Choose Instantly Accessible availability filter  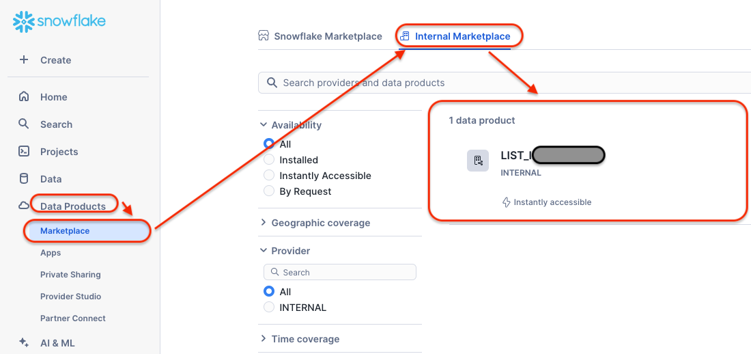pos(269,175)
